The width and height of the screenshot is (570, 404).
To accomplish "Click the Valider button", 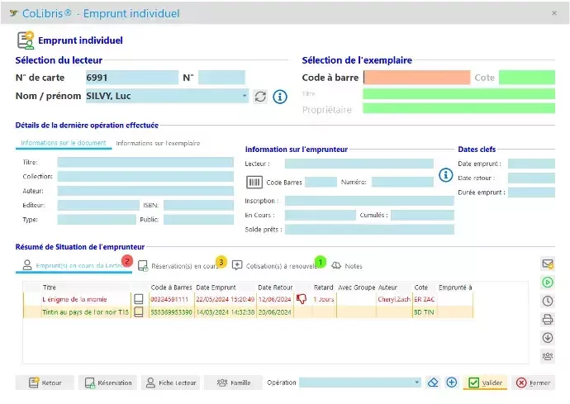I will [485, 383].
